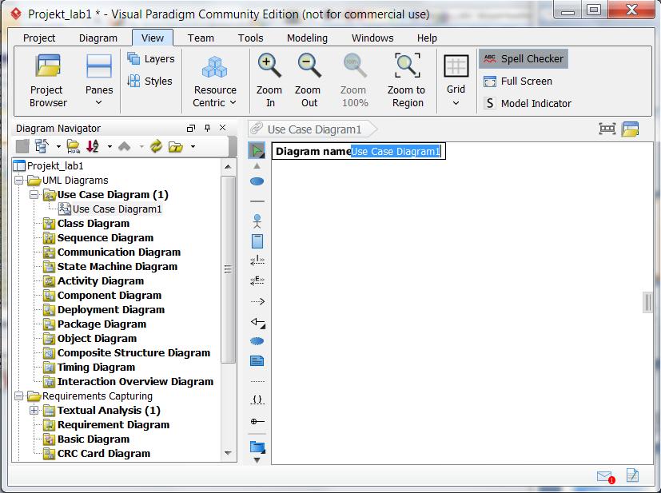Click the Use Case Diagram1 breadcrumb
The image size is (661, 493).
coord(312,129)
